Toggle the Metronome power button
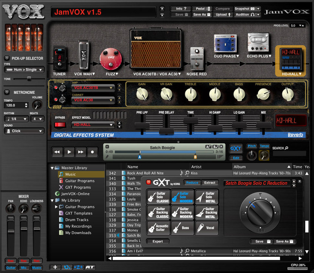 7,92
